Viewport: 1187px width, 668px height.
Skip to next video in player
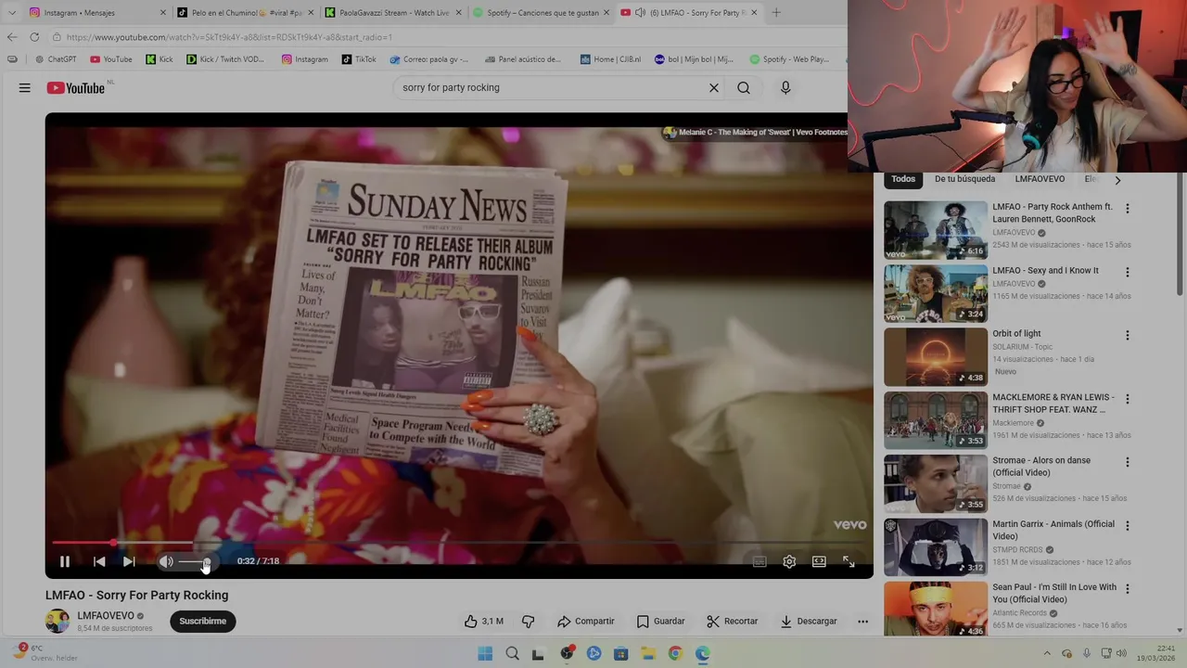129,561
